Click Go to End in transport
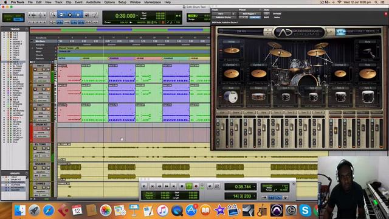Viewport: 389px width, 219px height. click(174, 186)
